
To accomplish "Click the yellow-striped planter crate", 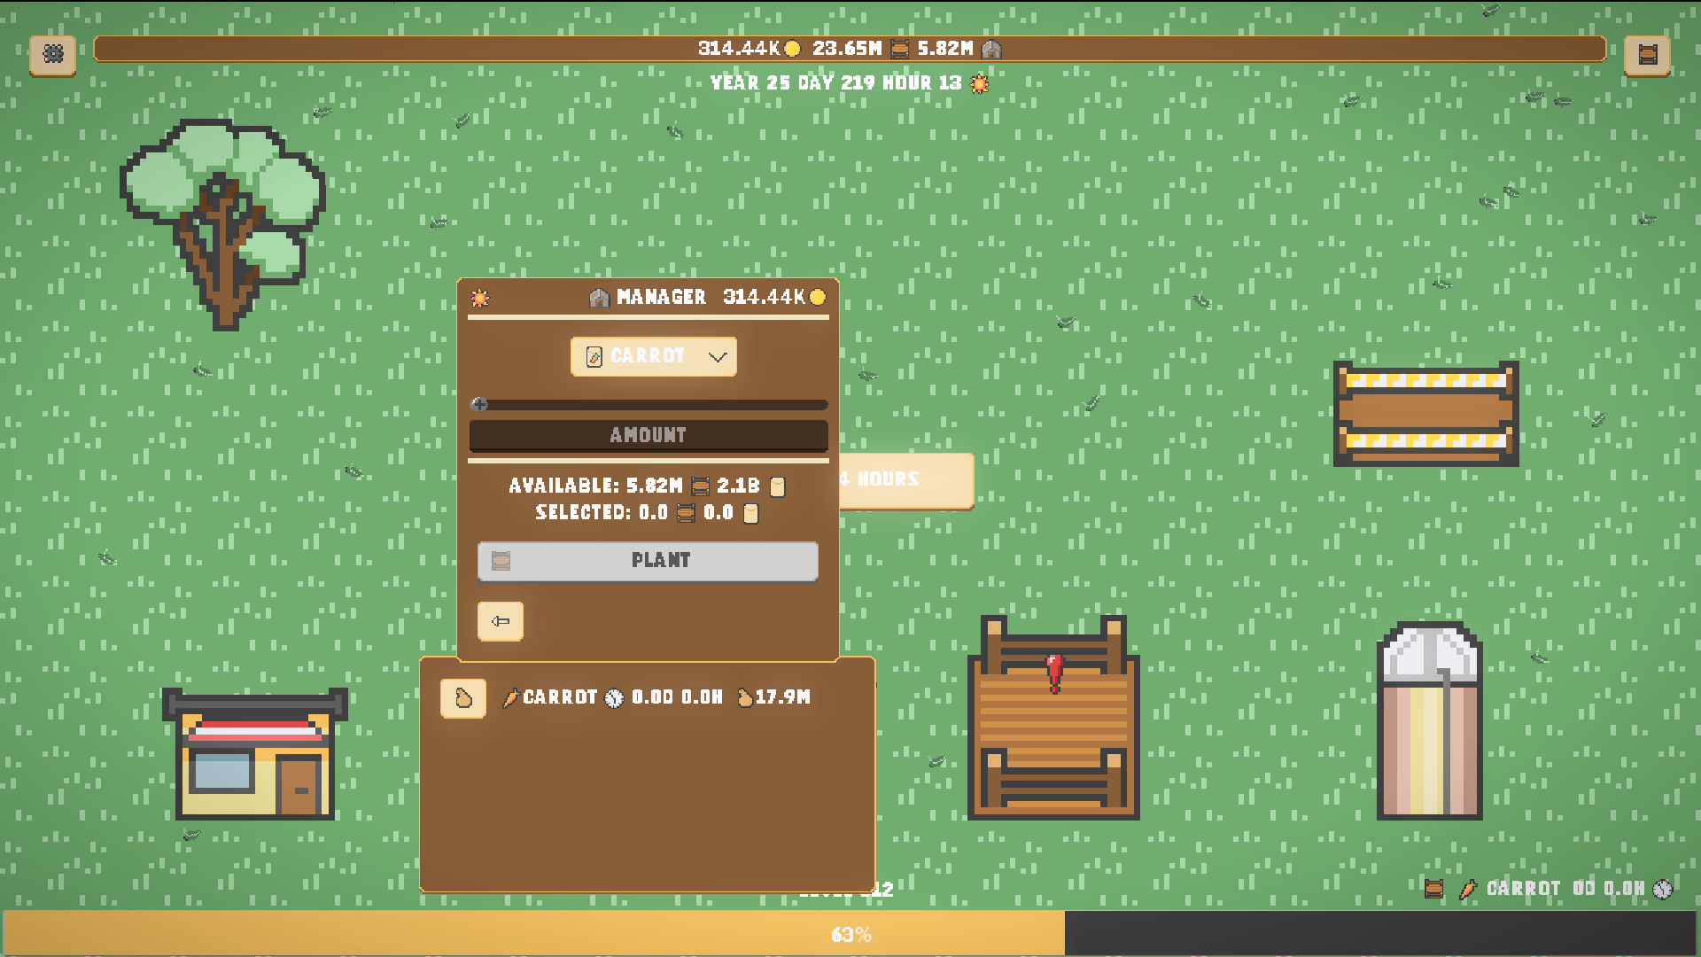I will (x=1425, y=413).
